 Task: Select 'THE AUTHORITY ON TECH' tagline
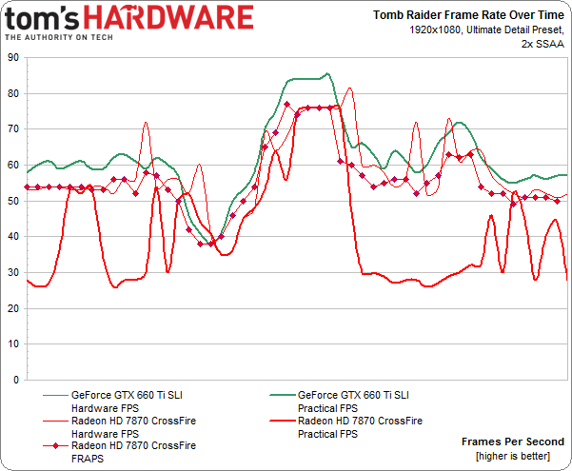click(59, 37)
